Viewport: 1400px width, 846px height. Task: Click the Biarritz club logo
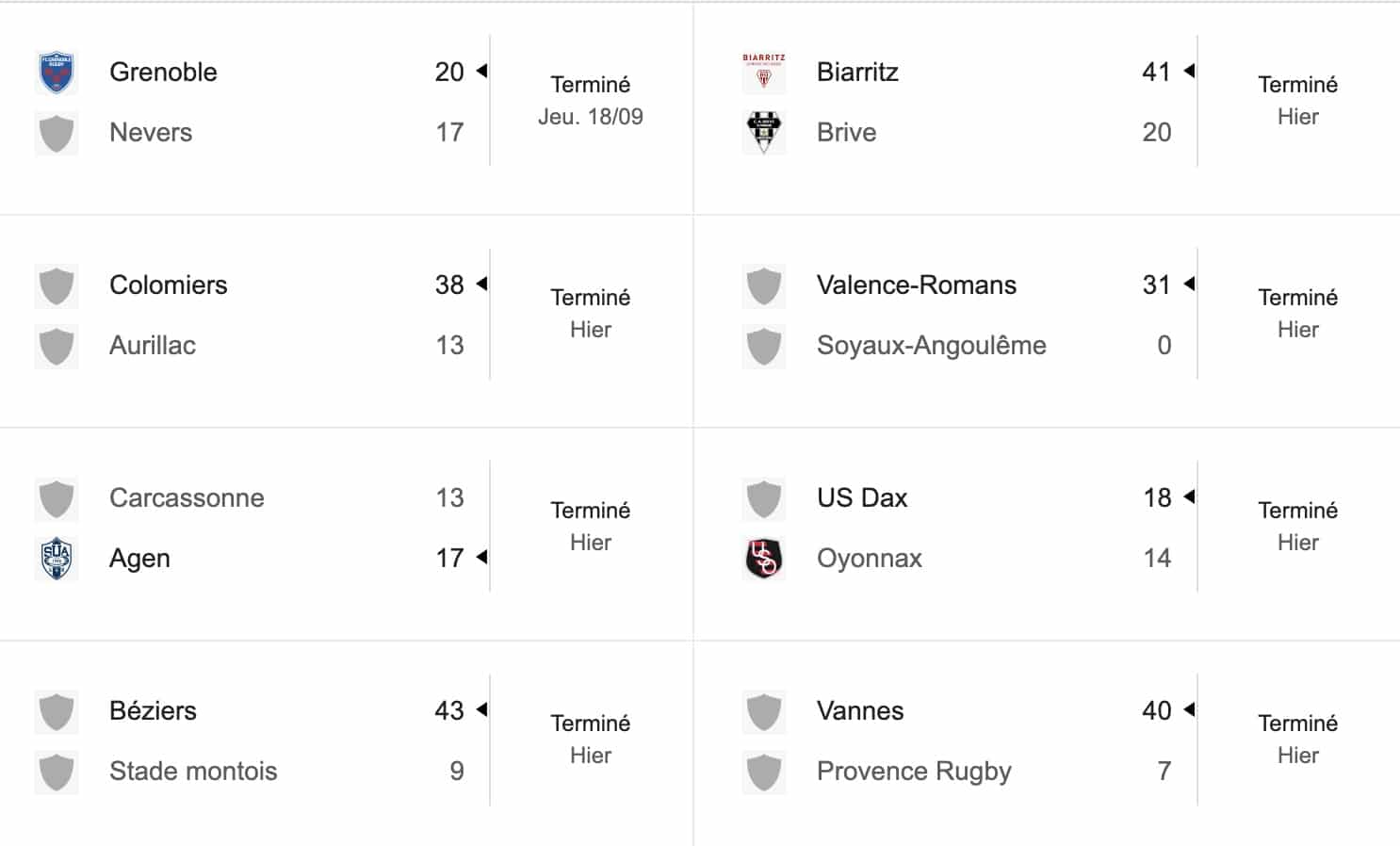(x=764, y=73)
